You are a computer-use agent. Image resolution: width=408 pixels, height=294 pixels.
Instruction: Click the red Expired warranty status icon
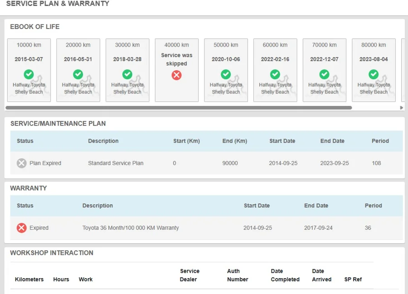click(22, 228)
